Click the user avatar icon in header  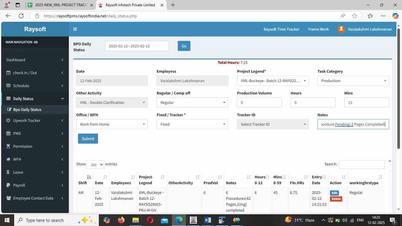341,29
